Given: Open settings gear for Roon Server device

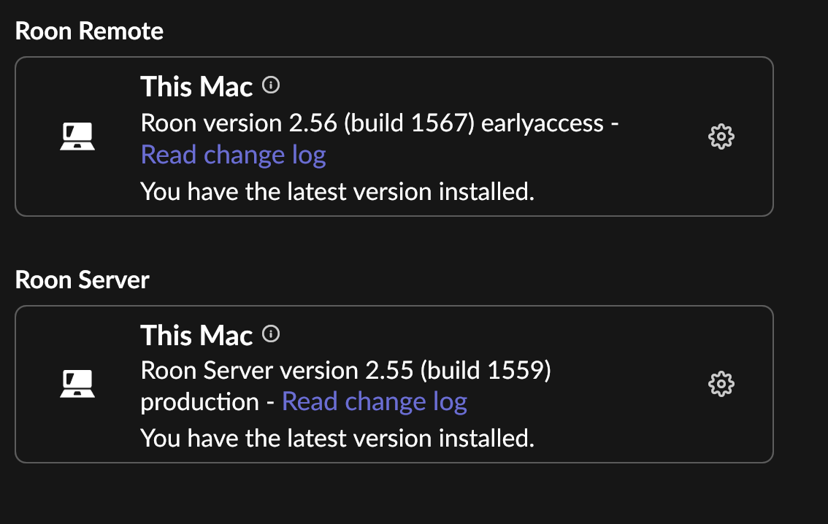Looking at the screenshot, I should pos(721,384).
